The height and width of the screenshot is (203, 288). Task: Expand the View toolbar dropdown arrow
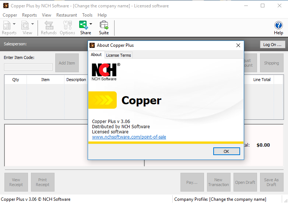click(x=32, y=24)
